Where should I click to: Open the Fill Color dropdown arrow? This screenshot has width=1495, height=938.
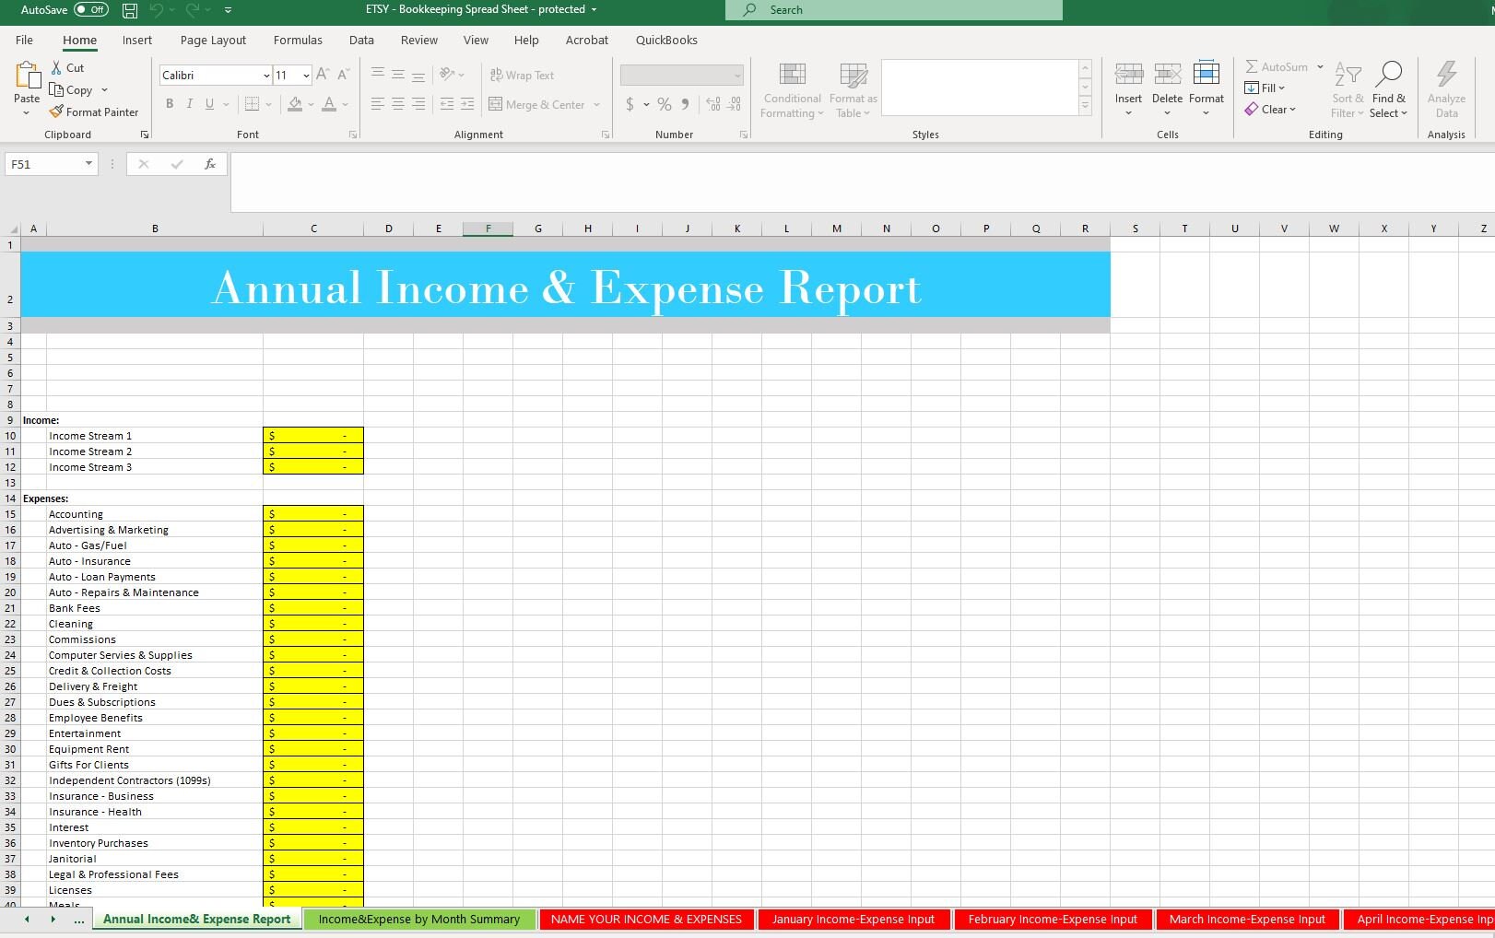click(x=310, y=104)
